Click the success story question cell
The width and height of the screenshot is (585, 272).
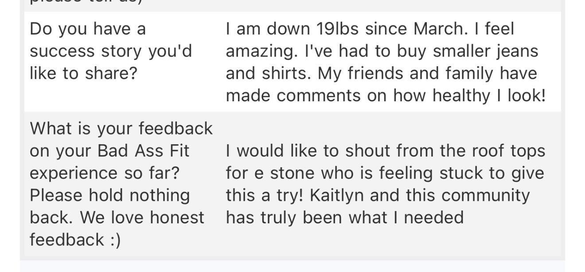click(x=111, y=51)
